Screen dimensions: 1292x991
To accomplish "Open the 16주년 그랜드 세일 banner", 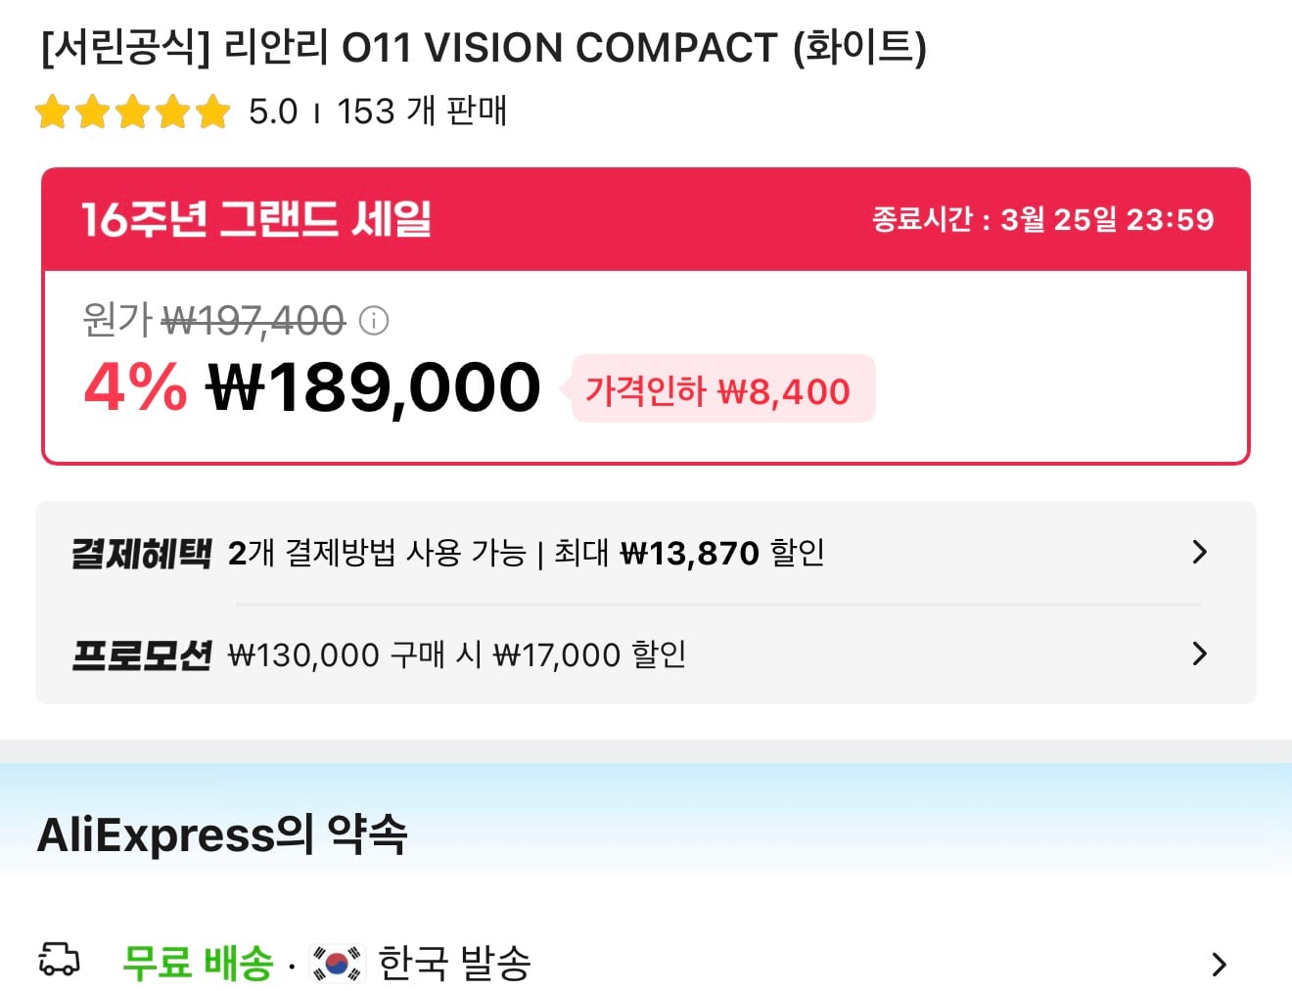I will tap(256, 219).
